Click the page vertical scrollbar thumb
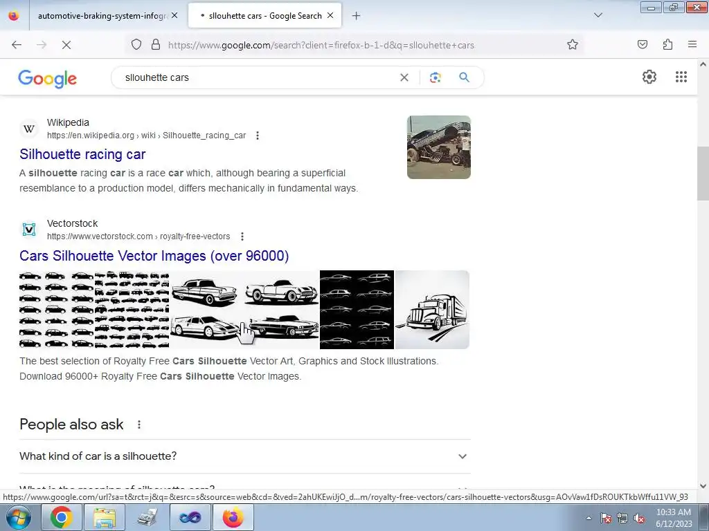The height and width of the screenshot is (531, 709). pyautogui.click(x=703, y=174)
